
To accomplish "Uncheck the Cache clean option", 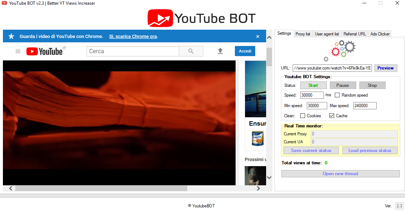I will click(331, 115).
